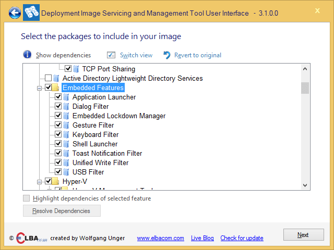Uncheck the Dialog Filter checkbox
The width and height of the screenshot is (334, 250).
tap(58, 106)
